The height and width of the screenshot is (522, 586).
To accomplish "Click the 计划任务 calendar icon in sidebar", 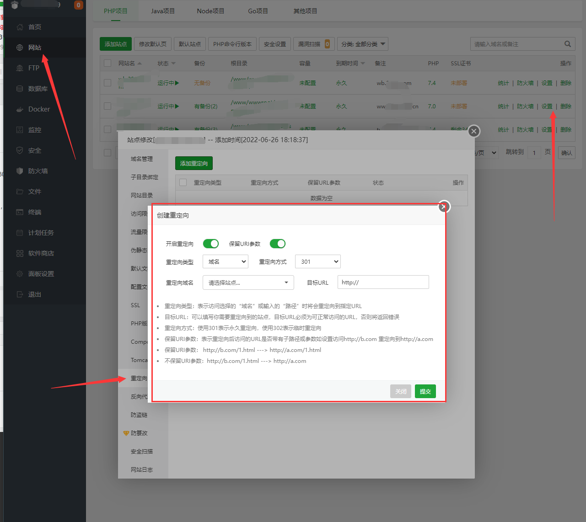I will [20, 233].
